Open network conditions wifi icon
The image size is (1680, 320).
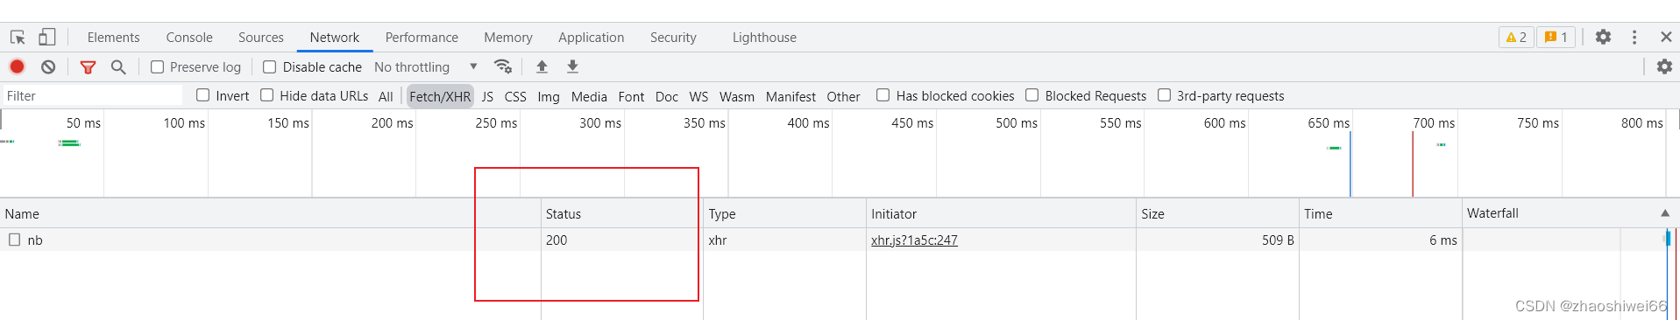point(503,66)
